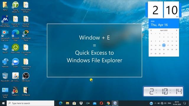Open Dropbox from the taskbar

tap(81, 103)
